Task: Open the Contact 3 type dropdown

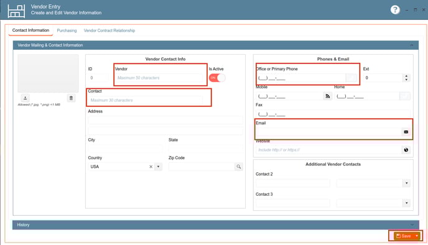Action: point(406,203)
